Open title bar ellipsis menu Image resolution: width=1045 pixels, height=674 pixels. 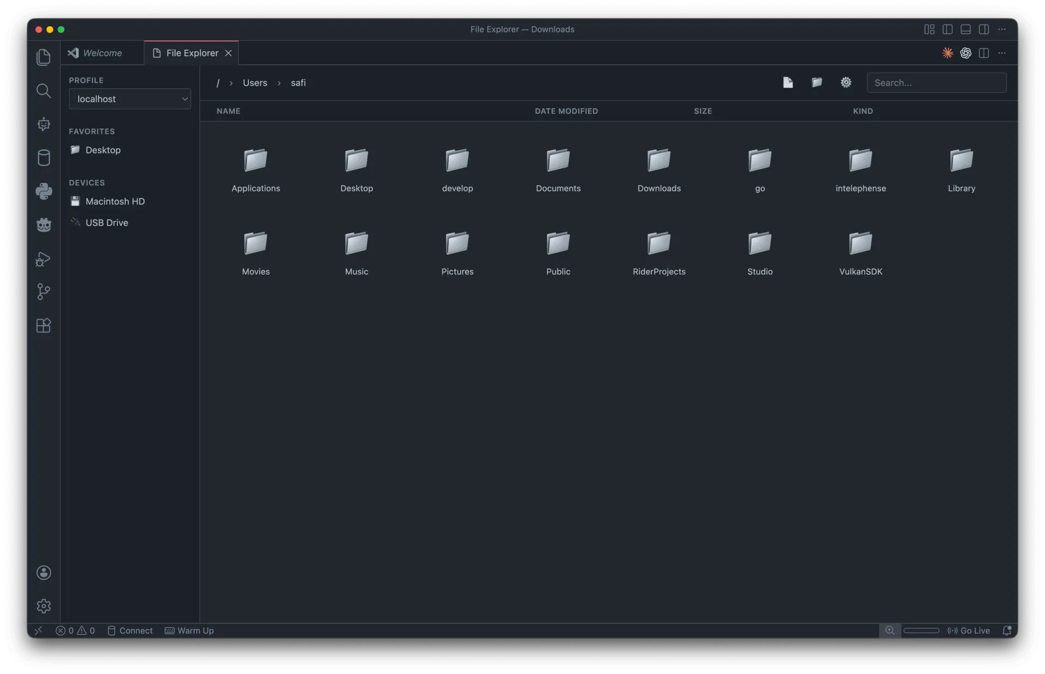point(1001,29)
